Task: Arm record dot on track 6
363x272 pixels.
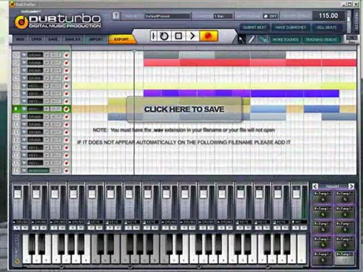Action: 67,93
